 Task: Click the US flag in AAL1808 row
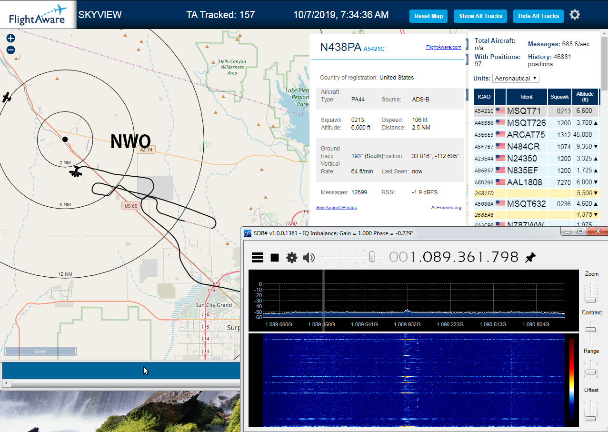500,182
